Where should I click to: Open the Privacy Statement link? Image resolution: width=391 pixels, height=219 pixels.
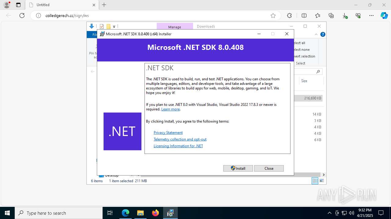[168, 133]
